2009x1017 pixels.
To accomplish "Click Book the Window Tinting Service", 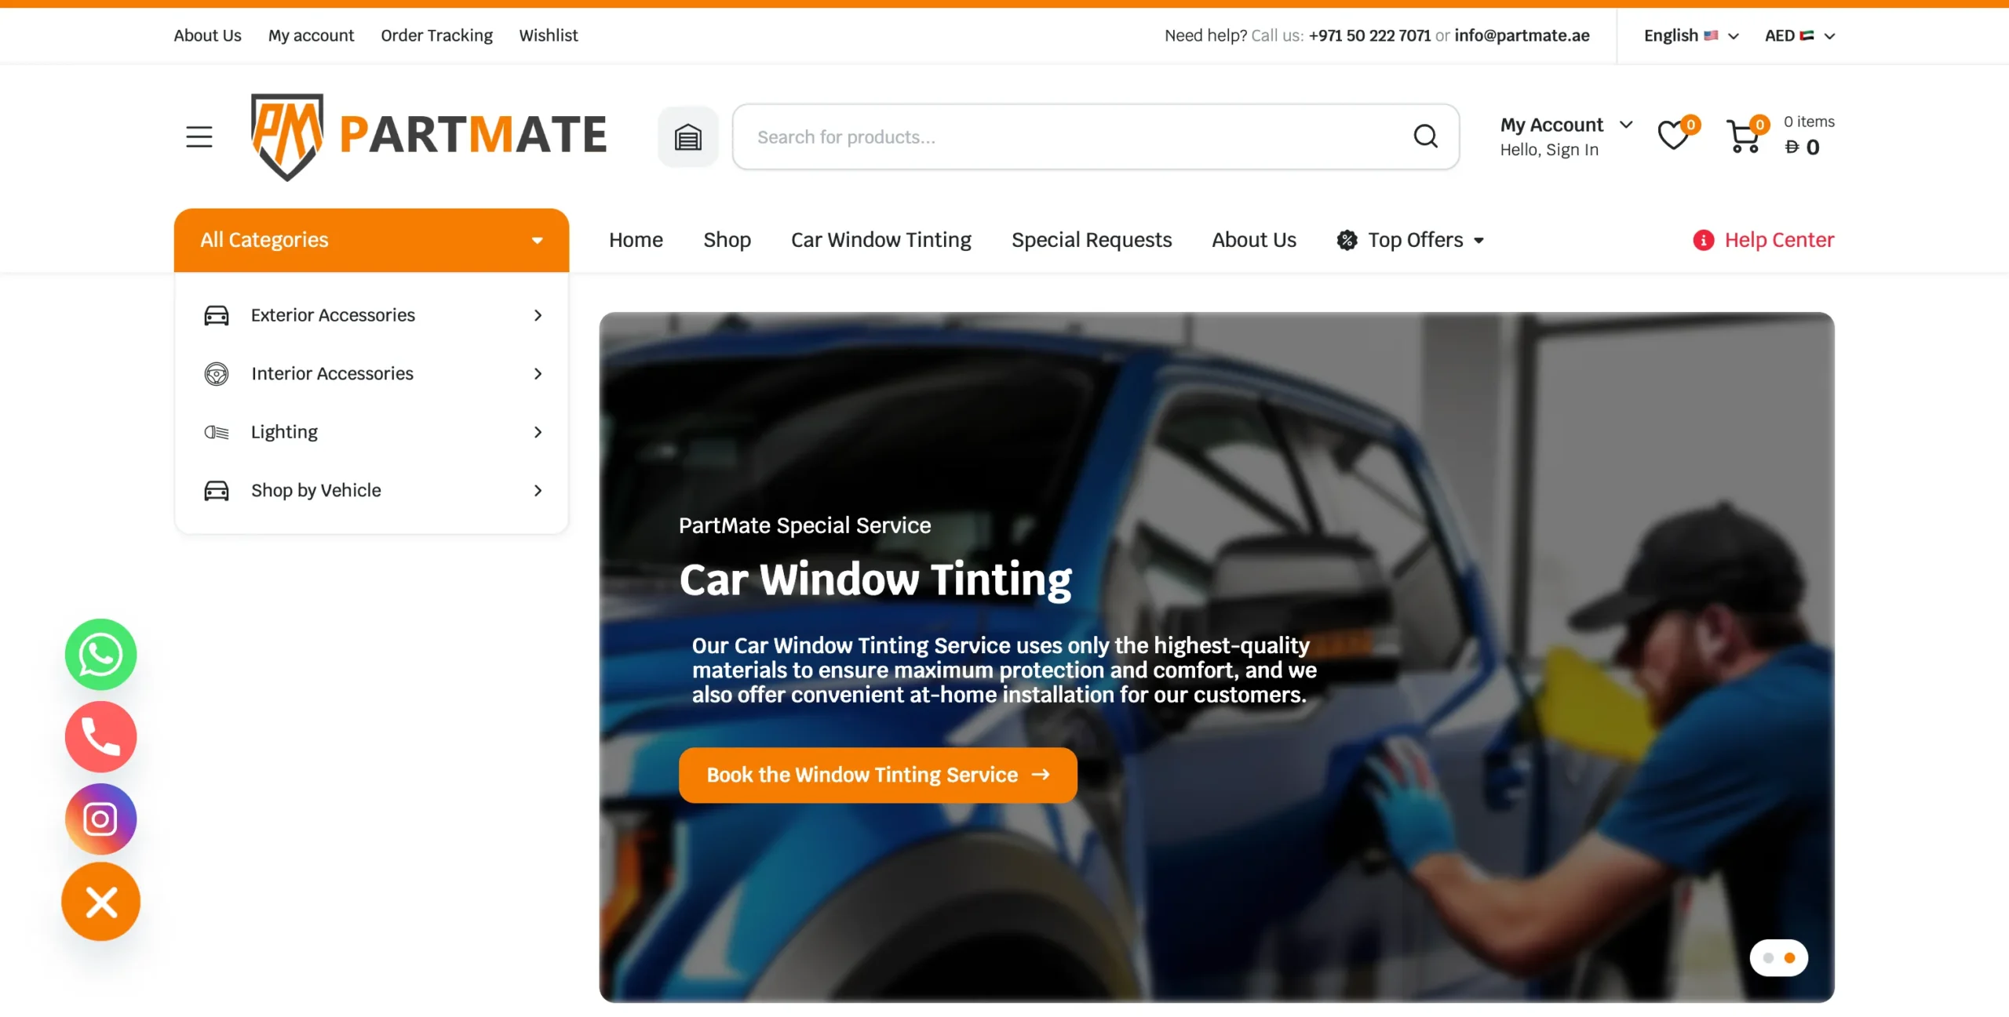I will (x=877, y=775).
